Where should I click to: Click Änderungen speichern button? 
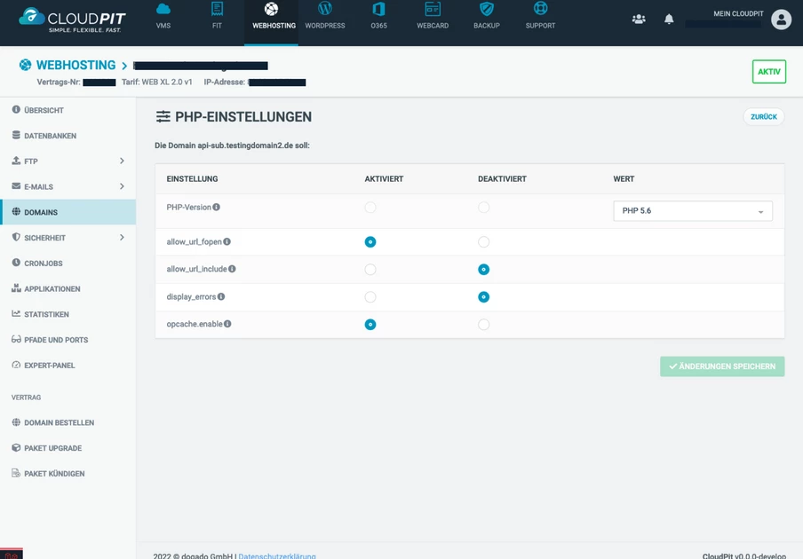pyautogui.click(x=721, y=366)
